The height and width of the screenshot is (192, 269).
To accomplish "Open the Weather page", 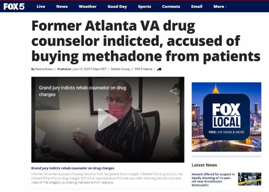I will point(88,6).
